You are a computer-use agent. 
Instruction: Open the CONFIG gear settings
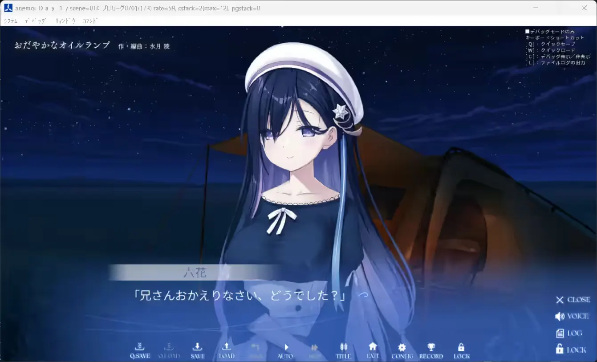point(402,350)
